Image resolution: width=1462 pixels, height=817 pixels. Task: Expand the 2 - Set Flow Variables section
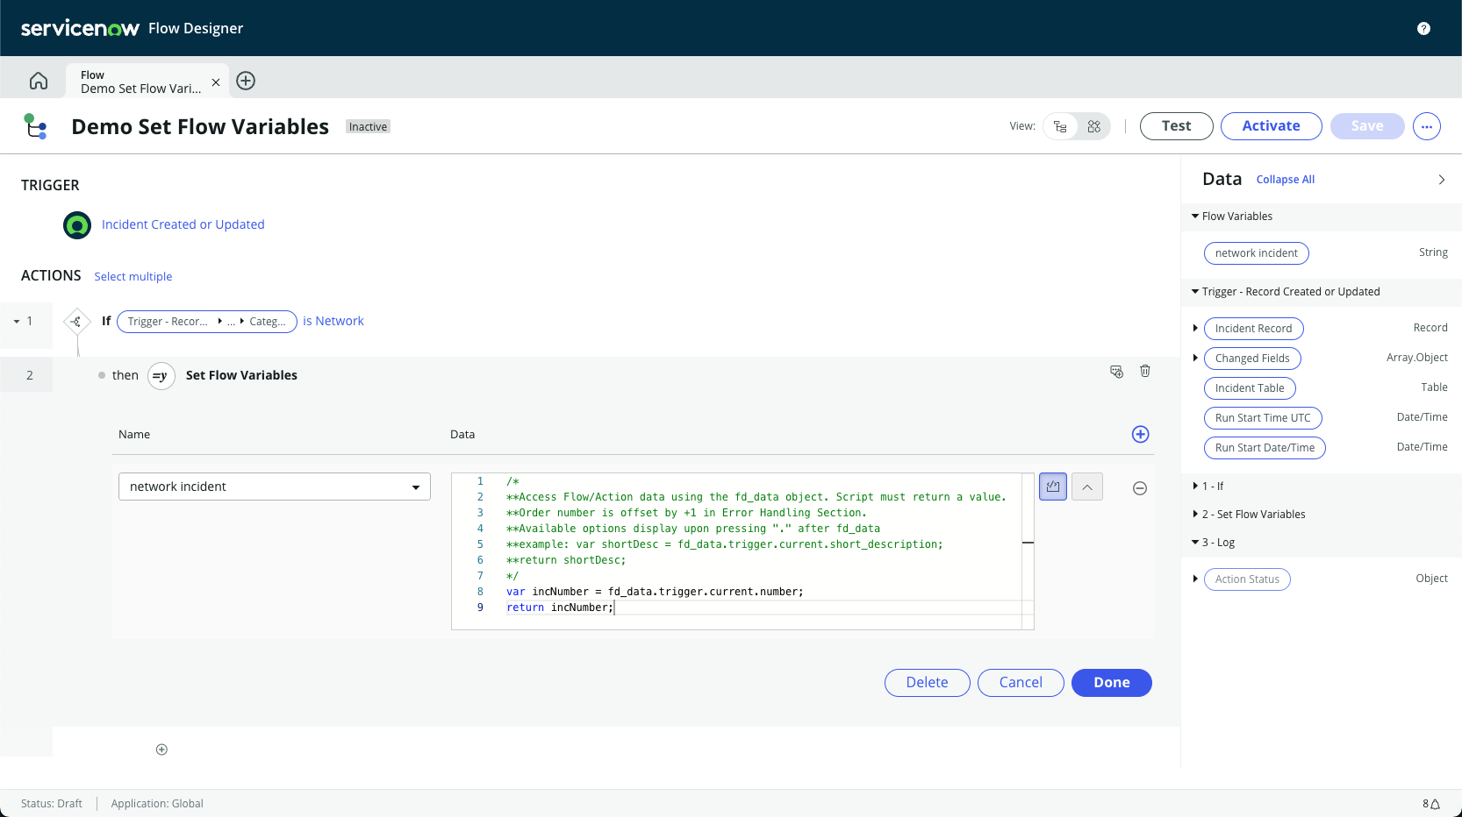coord(1195,515)
